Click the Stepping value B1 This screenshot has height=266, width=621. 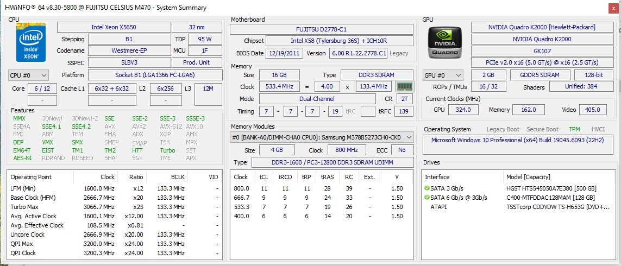click(129, 39)
